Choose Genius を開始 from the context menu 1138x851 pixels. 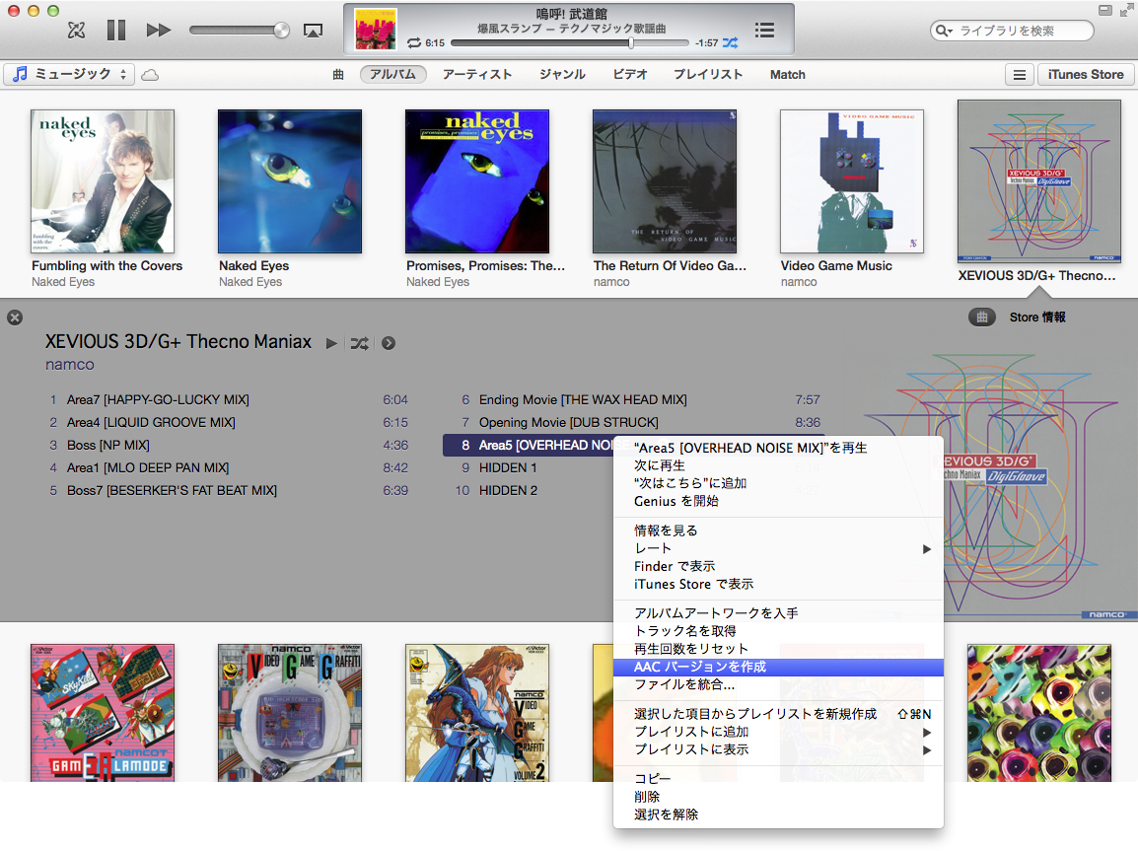point(778,501)
